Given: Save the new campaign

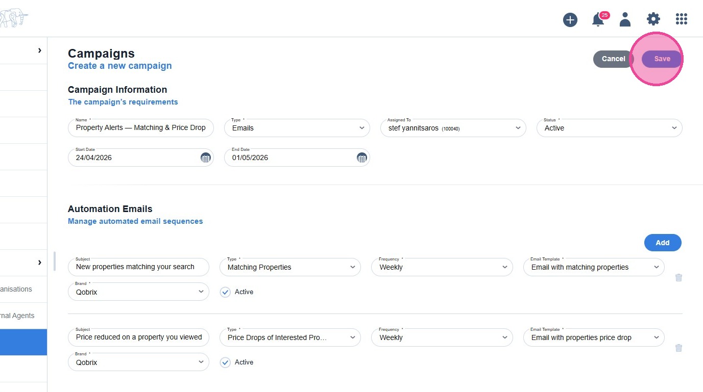Looking at the screenshot, I should [662, 59].
